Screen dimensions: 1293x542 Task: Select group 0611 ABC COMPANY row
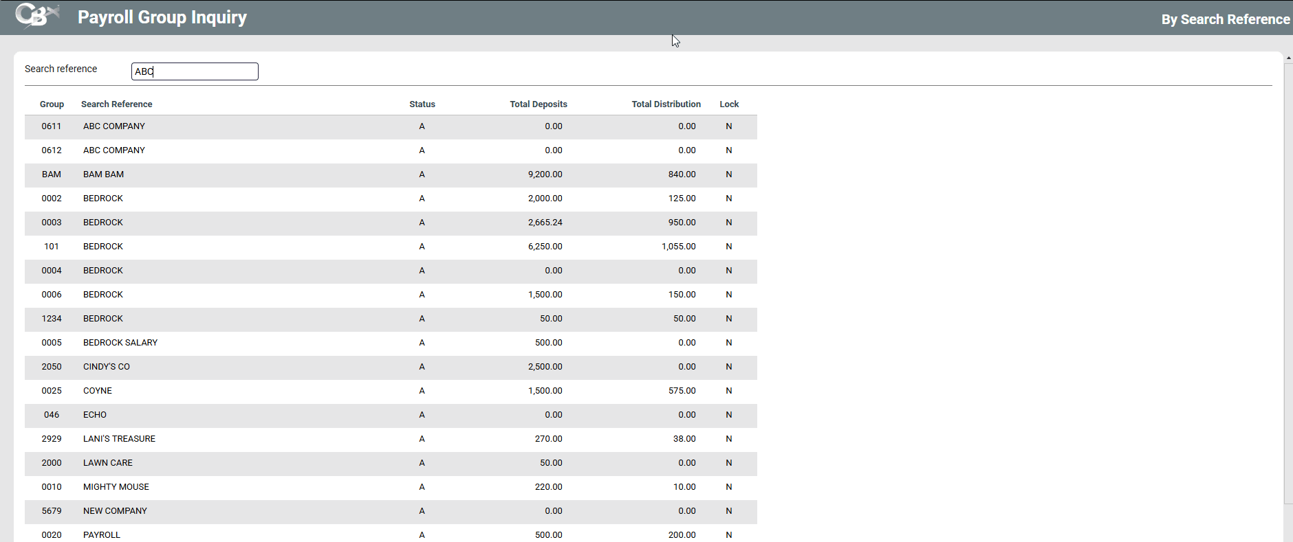pyautogui.click(x=114, y=126)
